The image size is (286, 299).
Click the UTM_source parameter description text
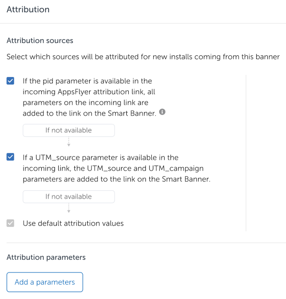117,169
